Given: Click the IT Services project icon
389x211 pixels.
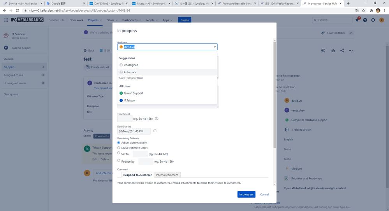Looking at the screenshot, I should coord(6,36).
